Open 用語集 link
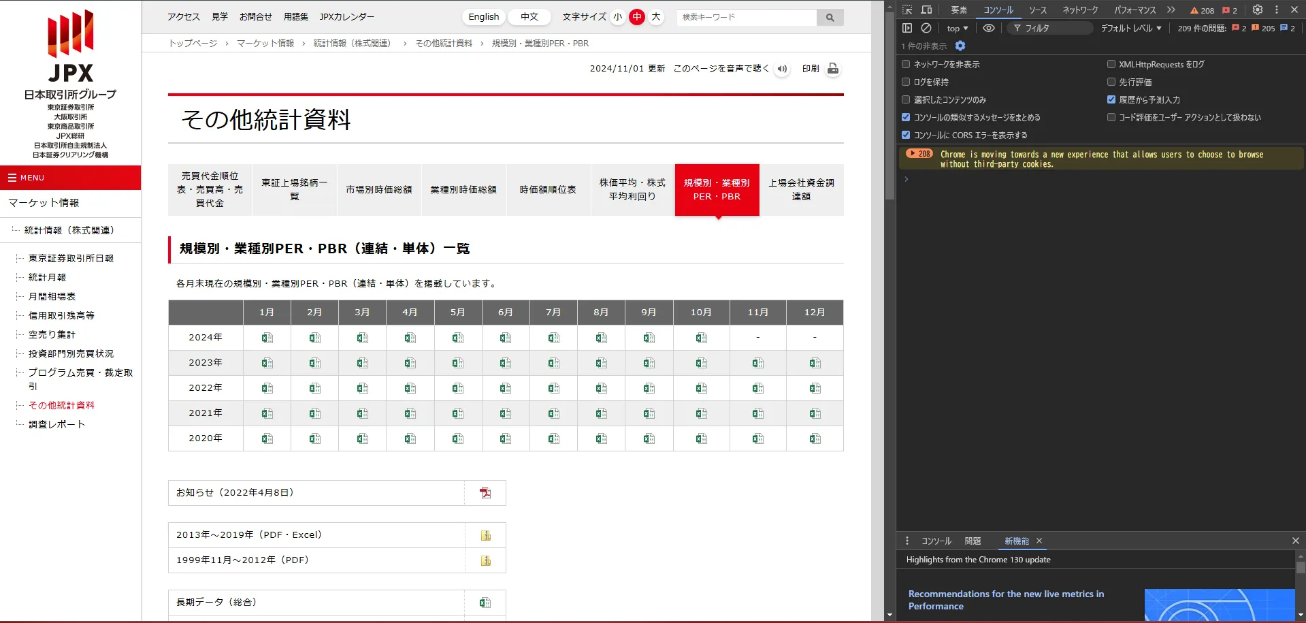 click(296, 17)
